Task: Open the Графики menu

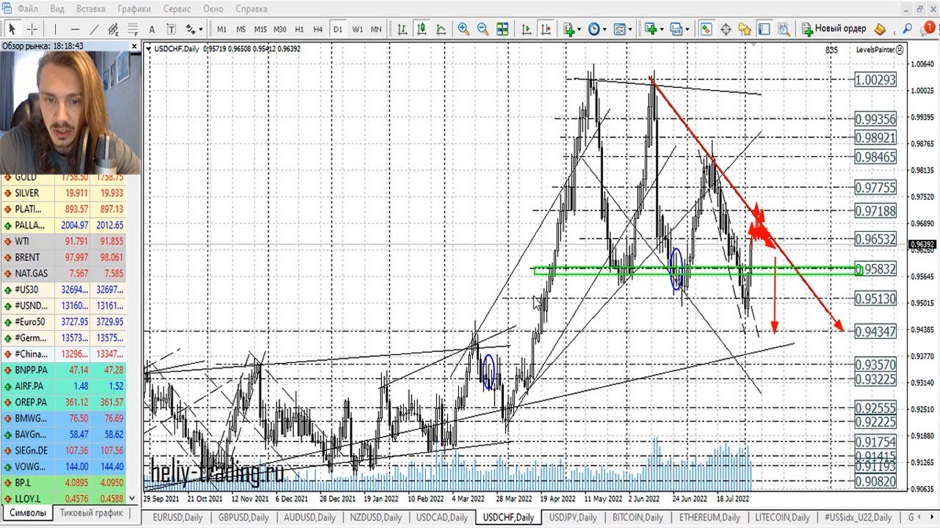Action: [134, 9]
